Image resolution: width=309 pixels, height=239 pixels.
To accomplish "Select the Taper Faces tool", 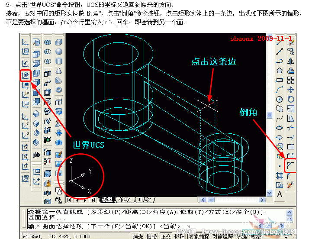I will tap(48, 121).
